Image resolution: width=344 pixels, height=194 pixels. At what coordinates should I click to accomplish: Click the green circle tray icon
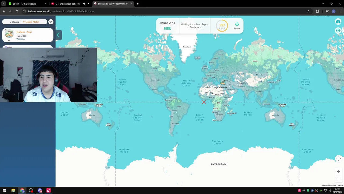[308, 190]
